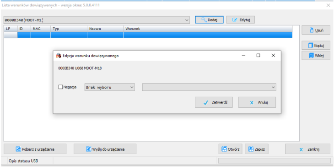Click the copy icon on Kopiuj button

click(x=311, y=46)
